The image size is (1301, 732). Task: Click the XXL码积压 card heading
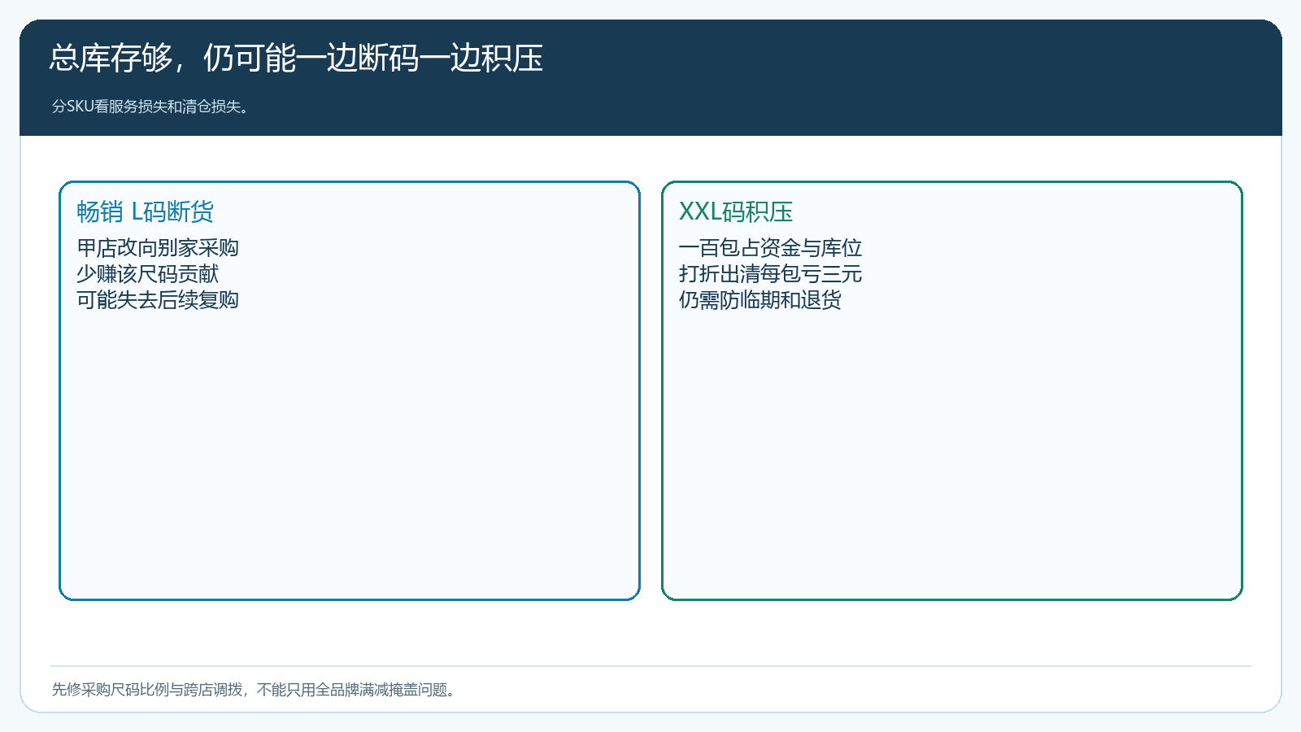(x=736, y=211)
